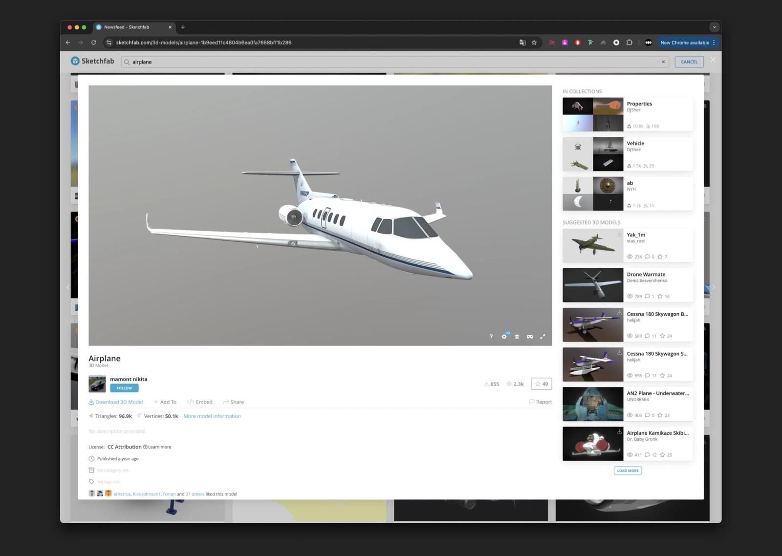Close the model popup with X

pos(713,60)
